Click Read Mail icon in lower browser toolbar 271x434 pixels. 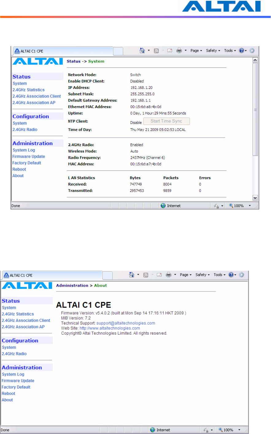click(x=159, y=275)
